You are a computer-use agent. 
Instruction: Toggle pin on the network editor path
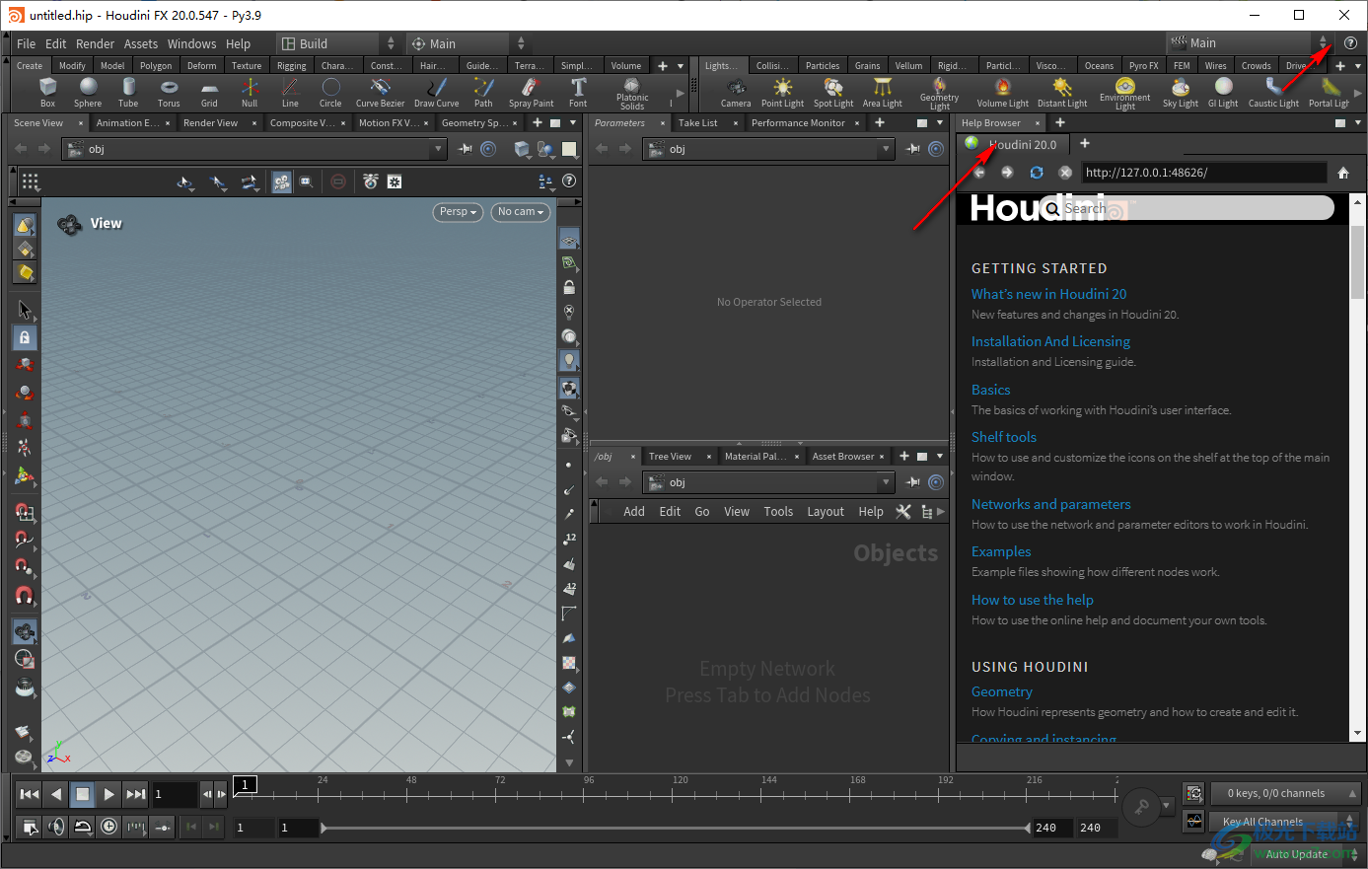pyautogui.click(x=913, y=482)
